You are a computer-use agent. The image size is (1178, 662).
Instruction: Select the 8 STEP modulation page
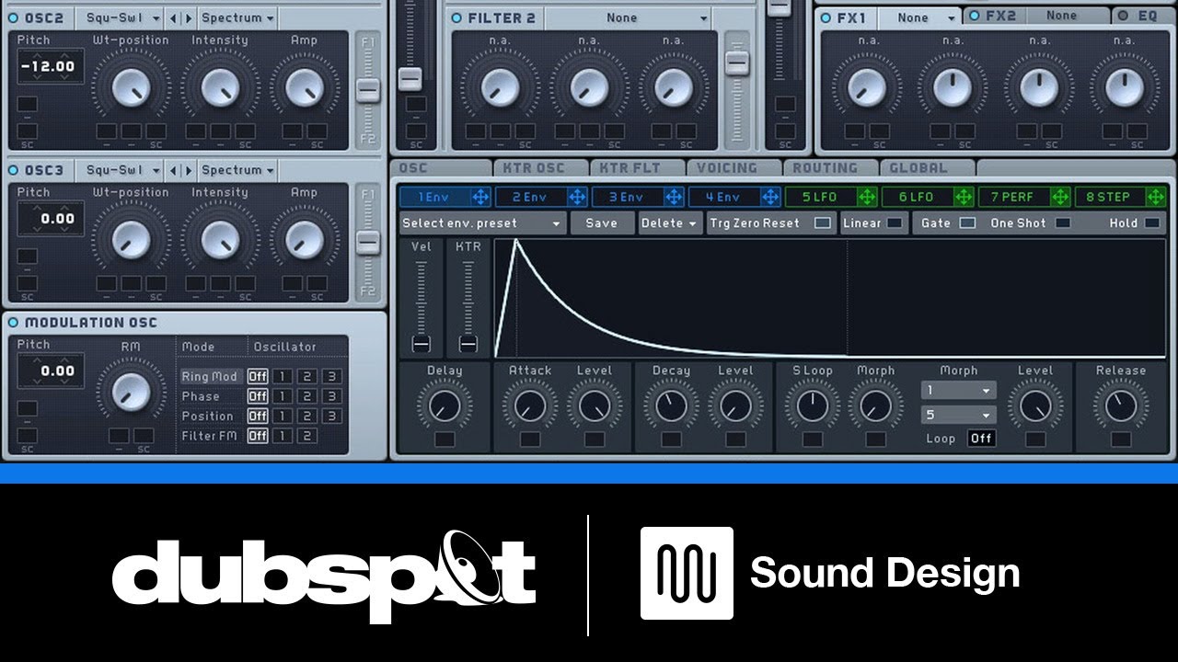[1111, 197]
